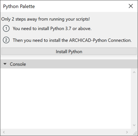Click 'ARCHICAD-Python Connection' instruction text

72,40
